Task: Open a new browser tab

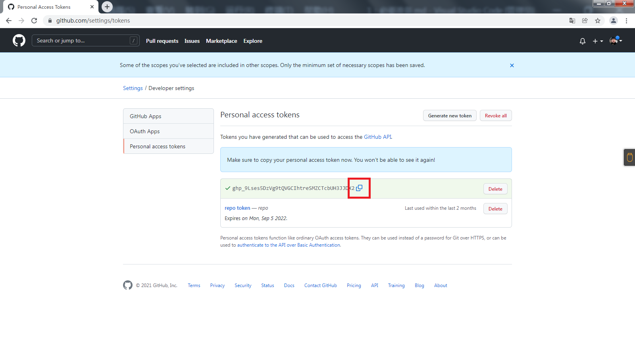Action: pos(107,7)
